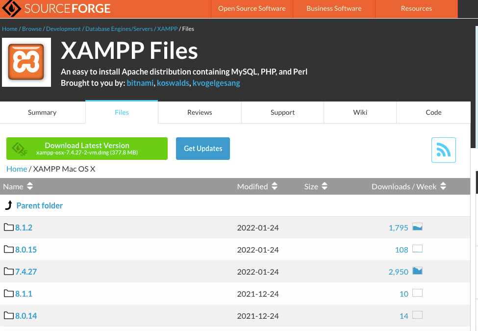
Task: Click the SourceForge logo
Action: coord(55,8)
